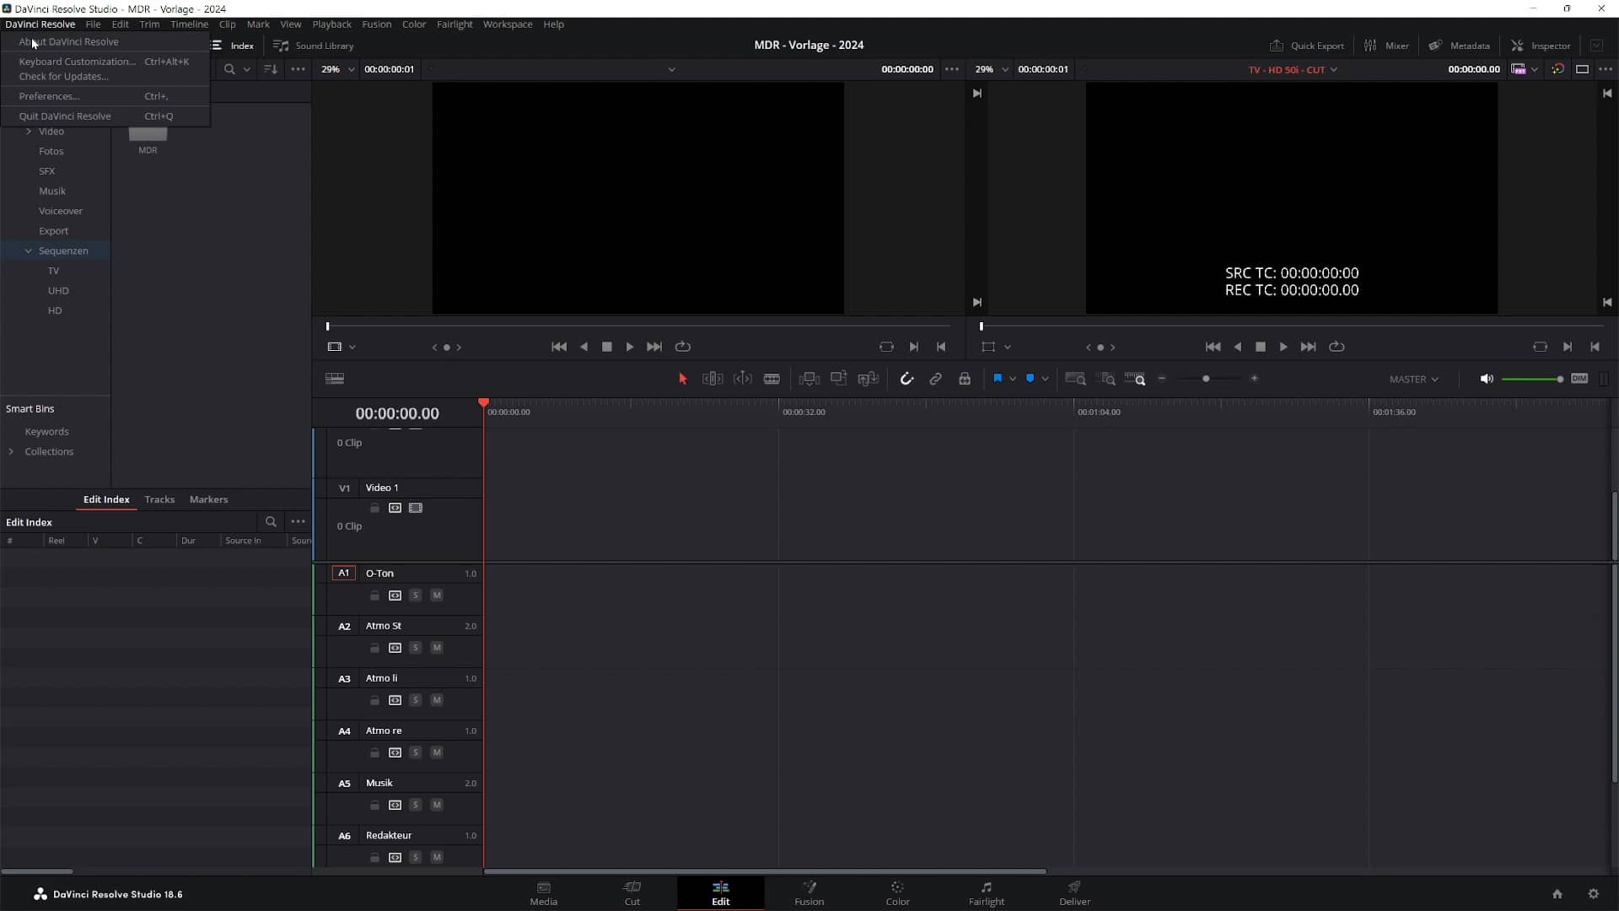
Task: Enable the snapping magnet tool
Action: click(x=906, y=379)
